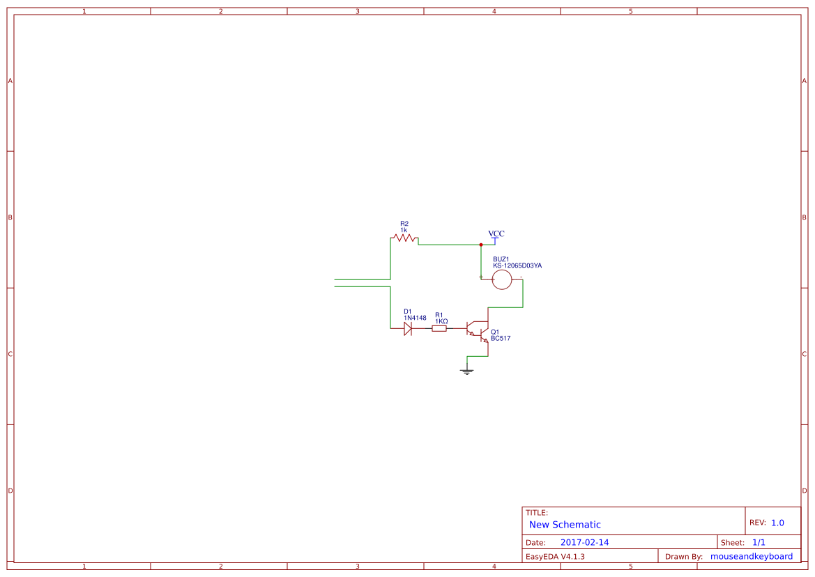Click row label B on left border
Viewport: 815px width, 577px height.
9,218
